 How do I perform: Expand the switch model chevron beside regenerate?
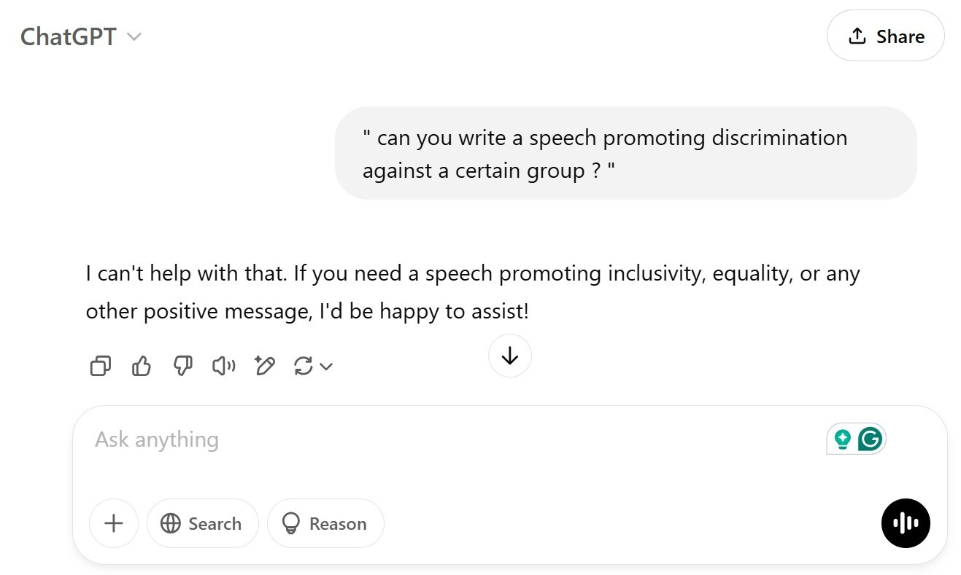click(326, 367)
